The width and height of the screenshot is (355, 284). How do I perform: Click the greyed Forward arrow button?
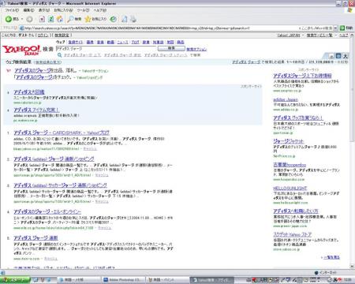29,19
